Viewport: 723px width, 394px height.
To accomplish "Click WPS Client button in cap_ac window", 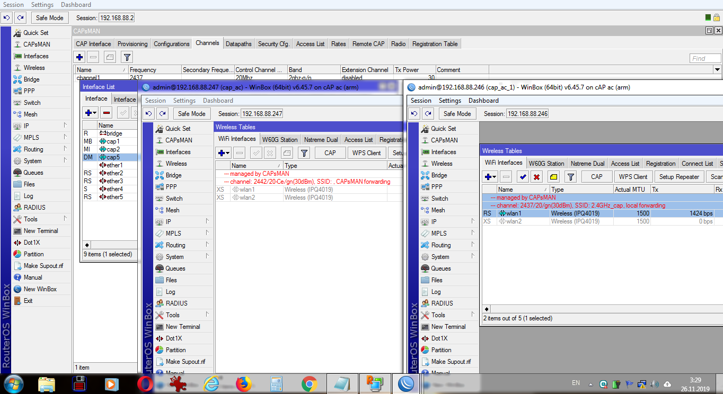I will 367,153.
